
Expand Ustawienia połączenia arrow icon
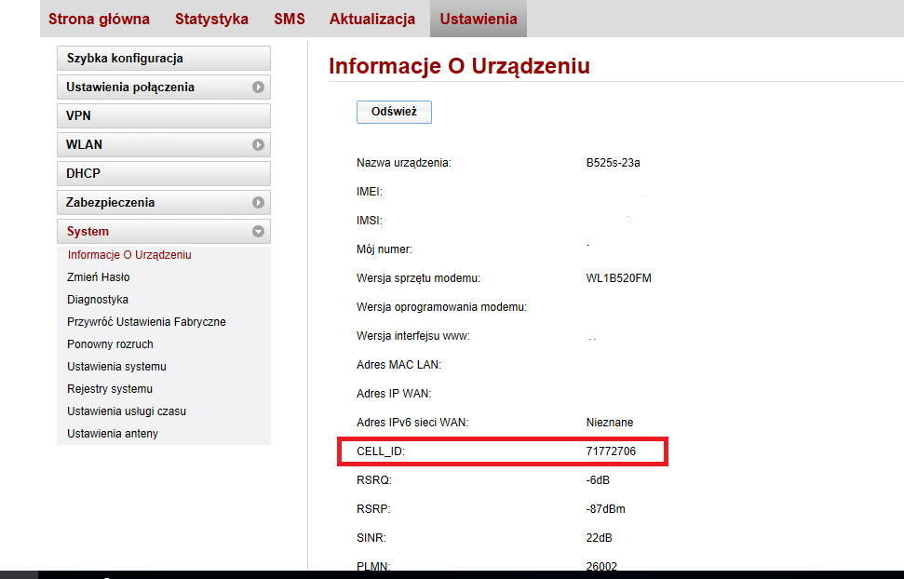[259, 88]
